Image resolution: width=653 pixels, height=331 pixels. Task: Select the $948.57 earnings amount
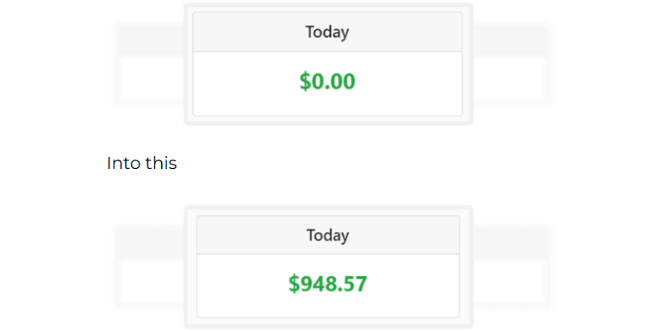pos(327,284)
